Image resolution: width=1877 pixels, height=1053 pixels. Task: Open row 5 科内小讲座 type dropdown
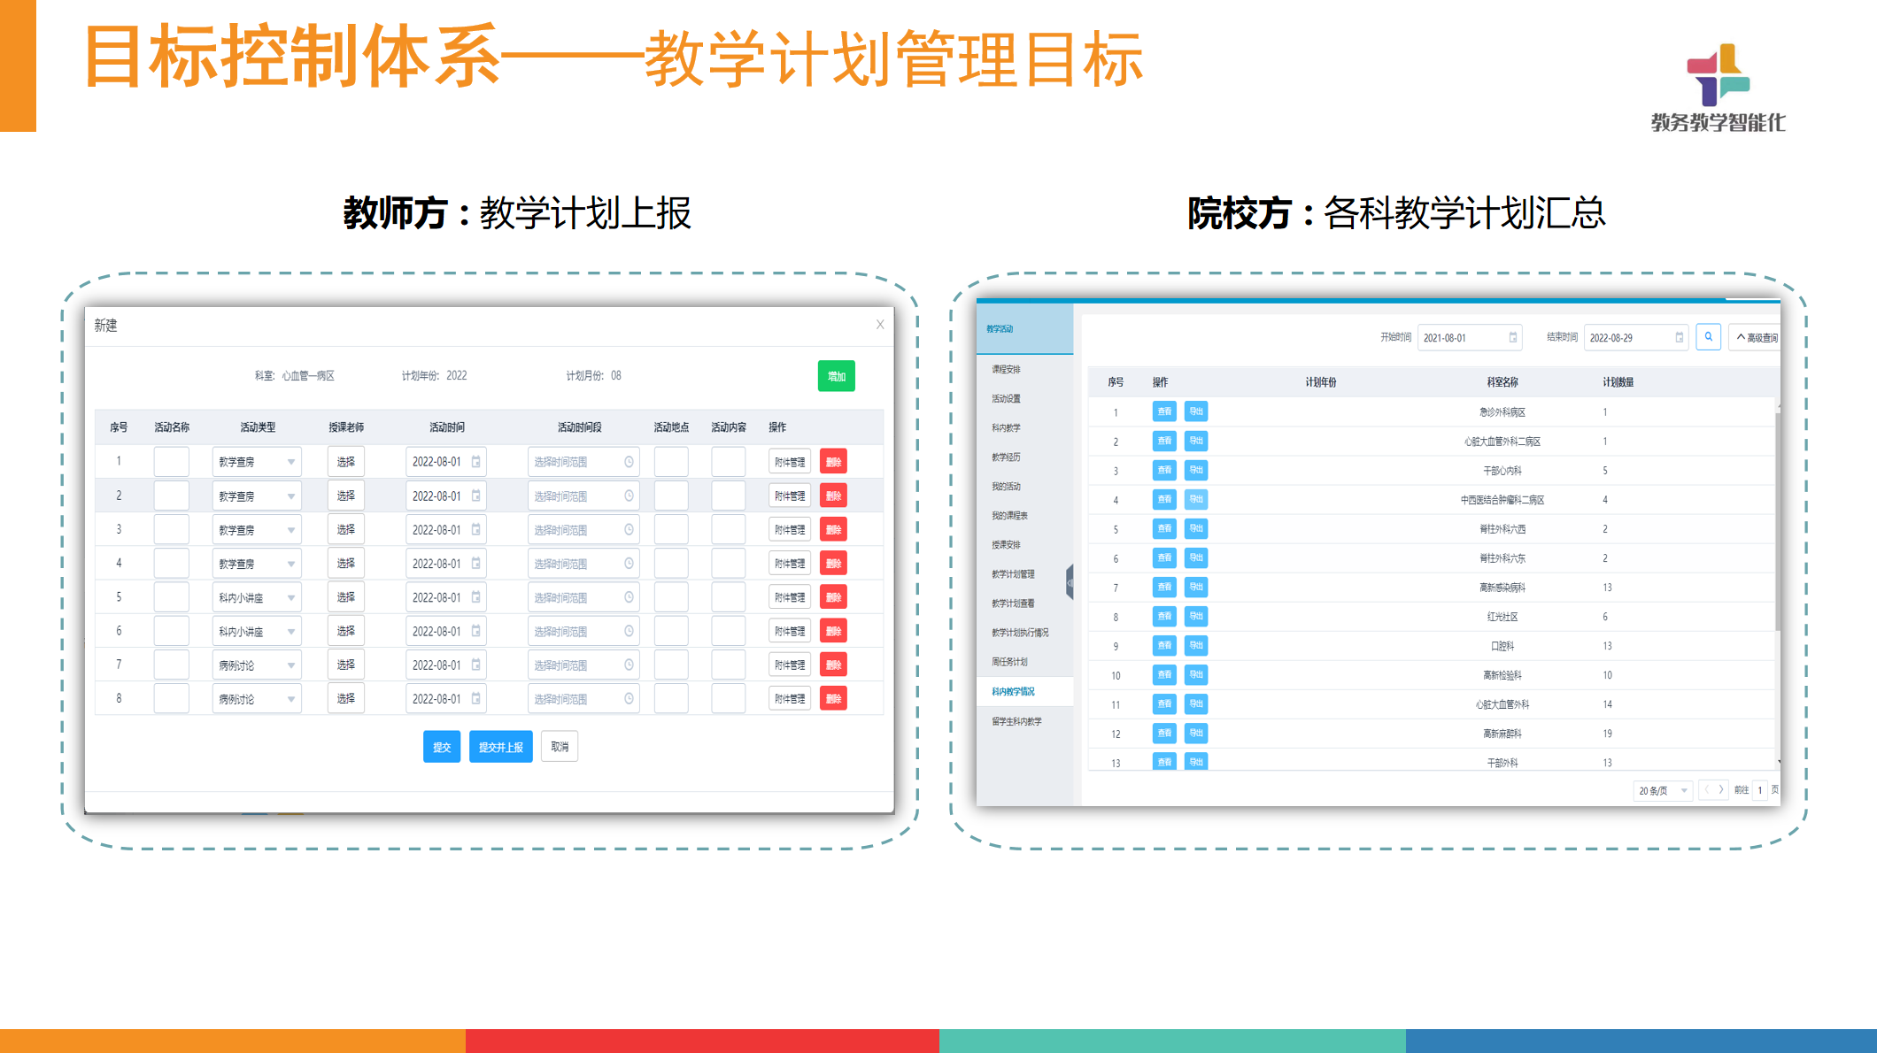[256, 598]
